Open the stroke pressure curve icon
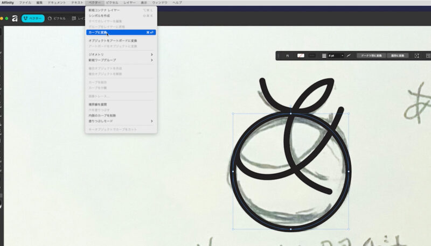 [349, 55]
